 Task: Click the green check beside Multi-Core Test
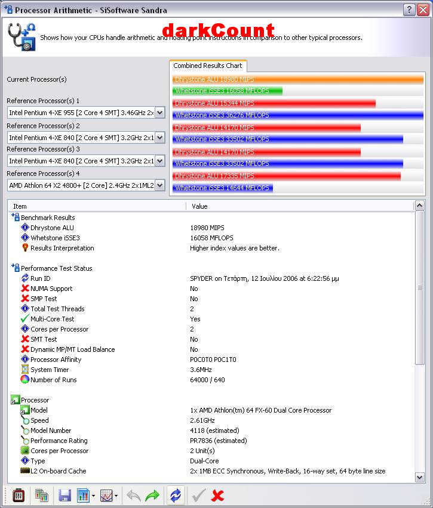click(x=25, y=318)
